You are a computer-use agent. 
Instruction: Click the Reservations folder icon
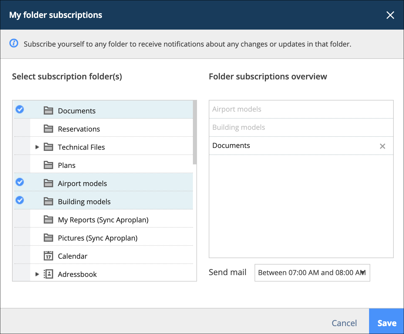tap(48, 129)
